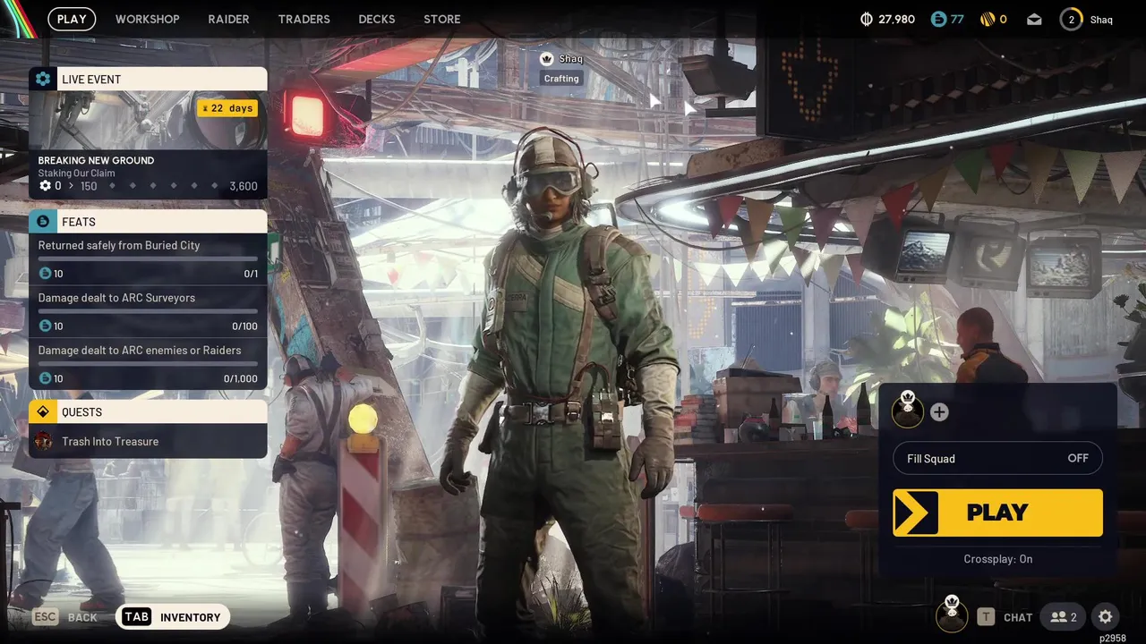Click the Live Event gear icon
Viewport: 1146px width, 644px height.
43,79
